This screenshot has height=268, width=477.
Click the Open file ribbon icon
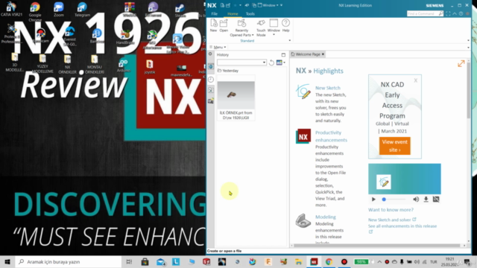pos(224,25)
